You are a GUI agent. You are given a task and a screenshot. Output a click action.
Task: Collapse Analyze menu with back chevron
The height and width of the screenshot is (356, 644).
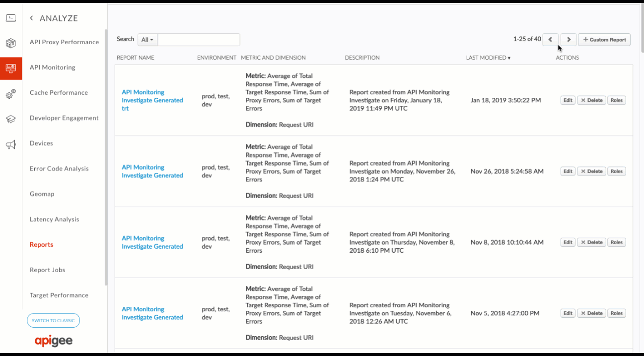click(x=31, y=18)
